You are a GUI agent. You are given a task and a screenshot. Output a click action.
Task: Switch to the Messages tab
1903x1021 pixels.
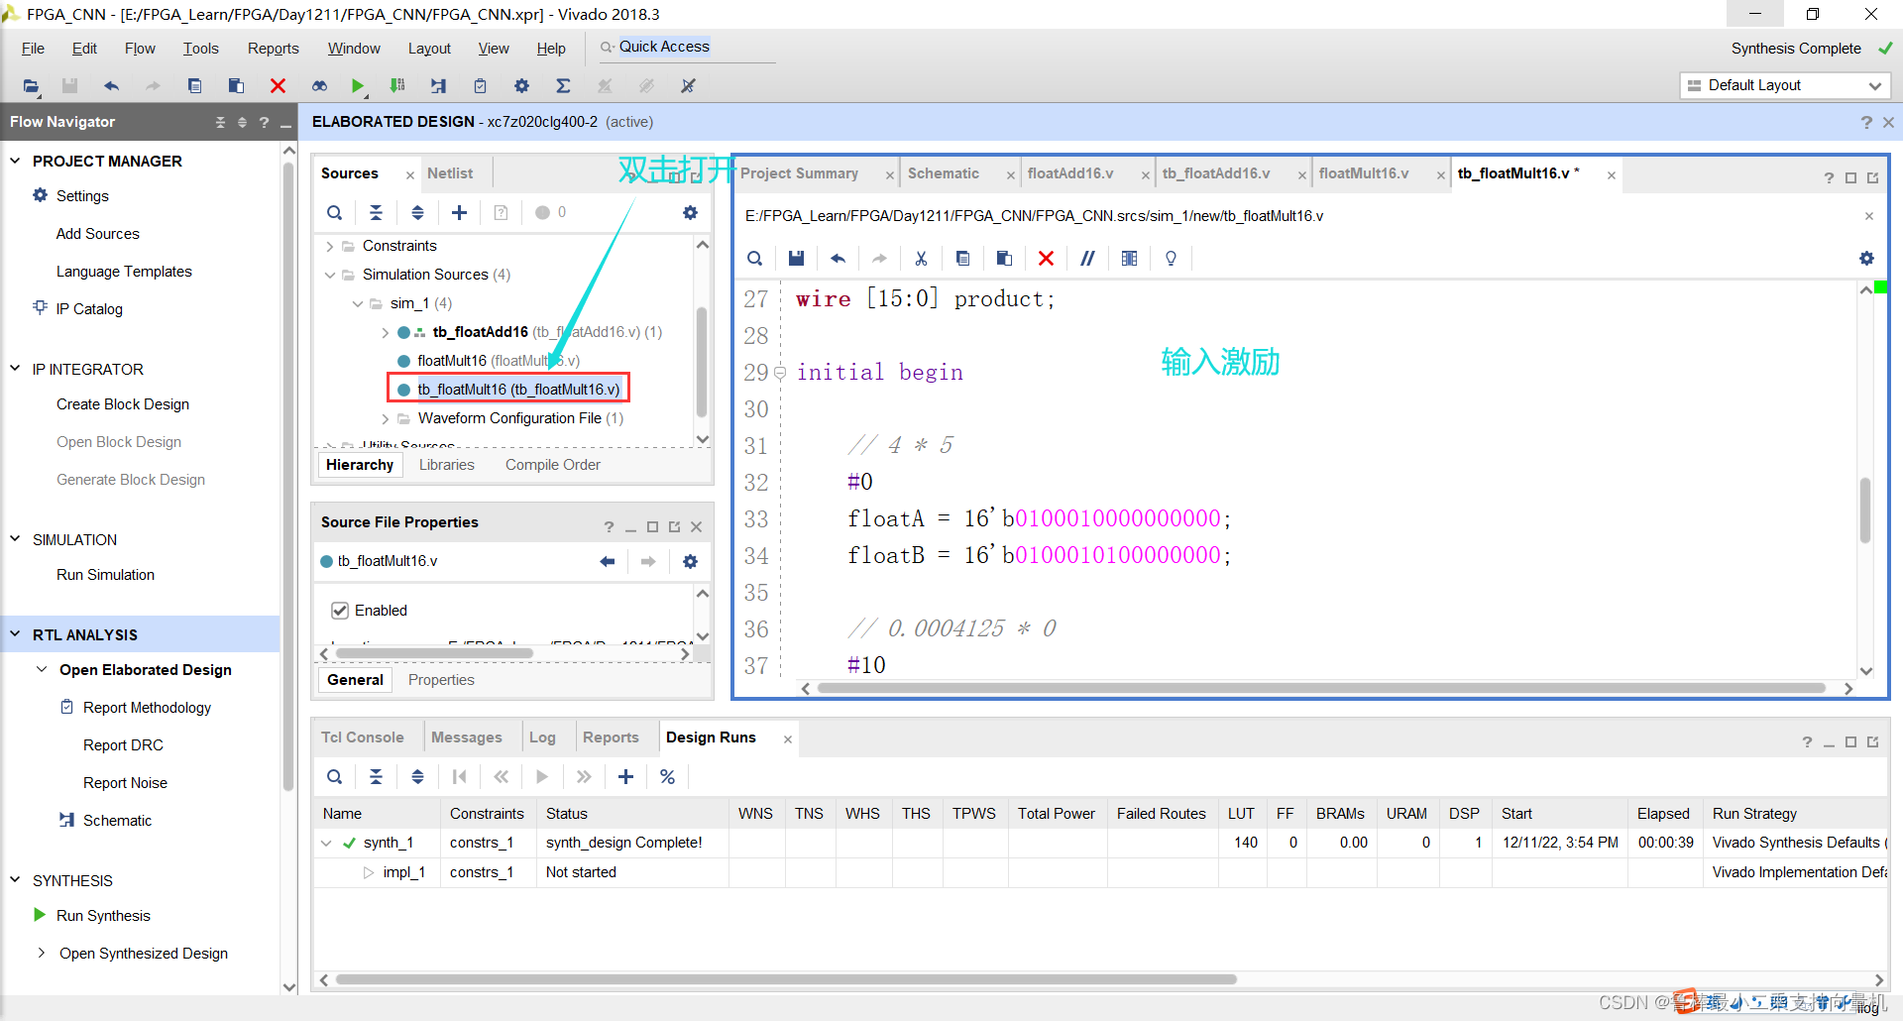pyautogui.click(x=466, y=737)
